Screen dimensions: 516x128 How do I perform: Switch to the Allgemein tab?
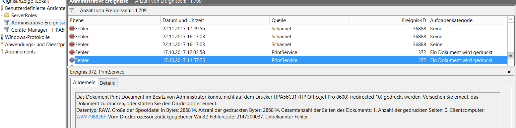84,82
